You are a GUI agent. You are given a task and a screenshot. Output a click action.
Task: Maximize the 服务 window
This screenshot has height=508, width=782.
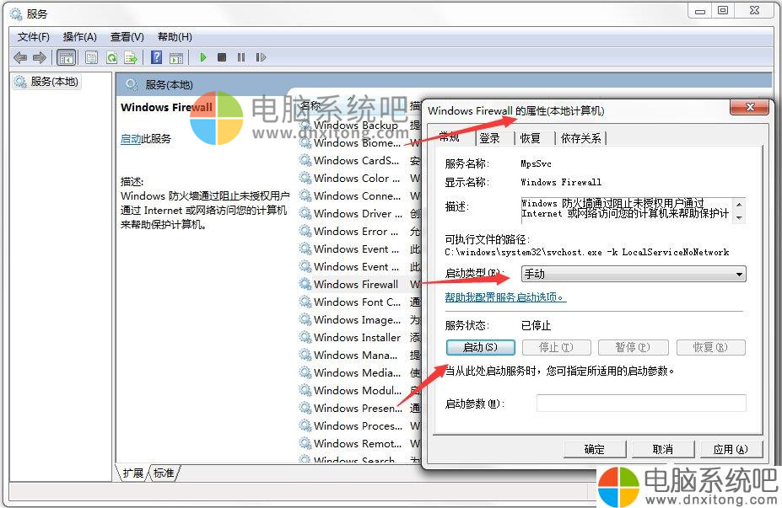pos(723,10)
